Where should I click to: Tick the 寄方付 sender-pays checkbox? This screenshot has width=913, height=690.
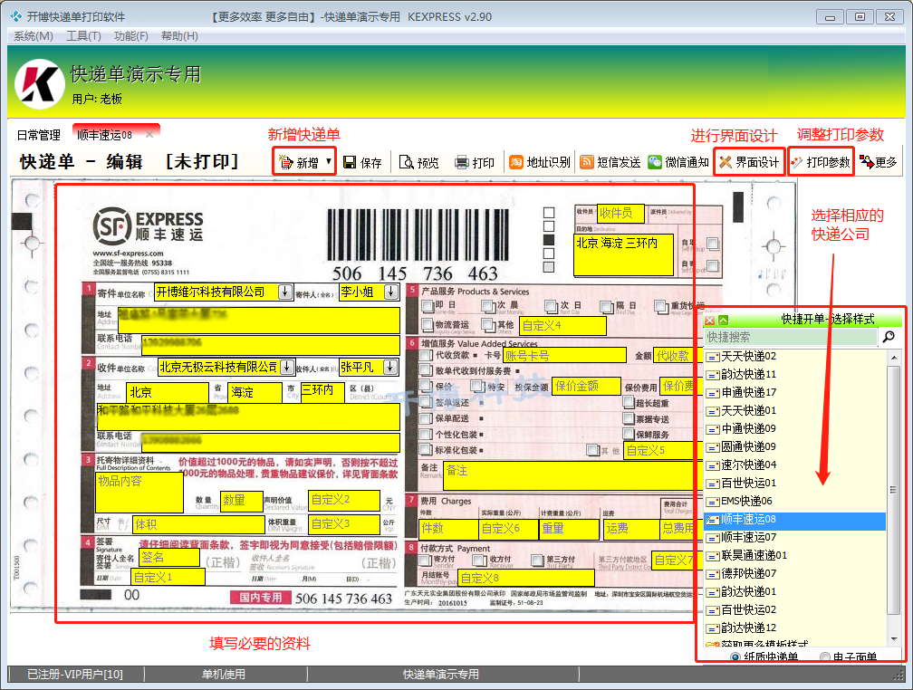click(x=426, y=561)
